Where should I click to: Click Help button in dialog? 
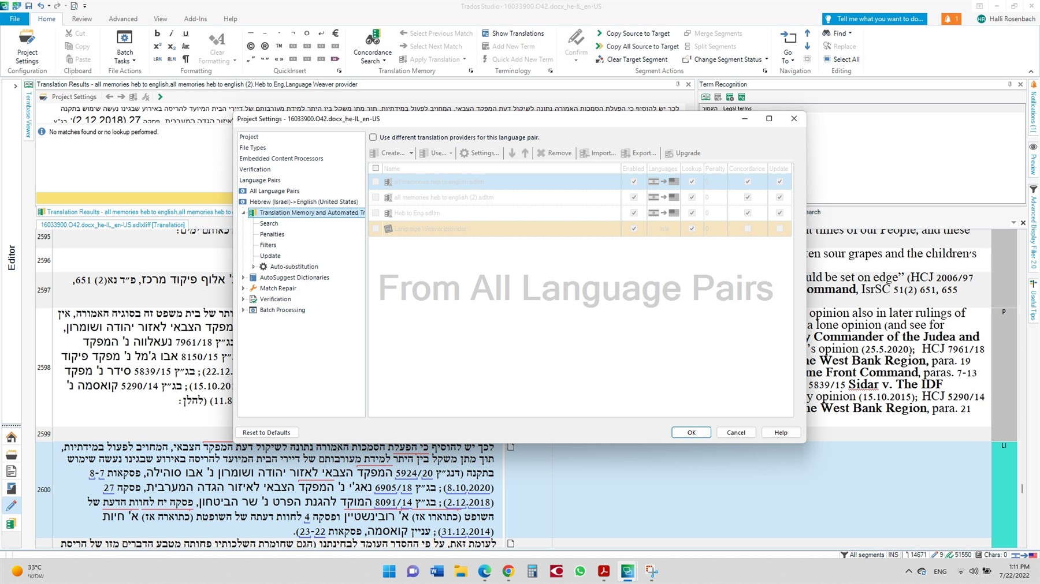(781, 433)
